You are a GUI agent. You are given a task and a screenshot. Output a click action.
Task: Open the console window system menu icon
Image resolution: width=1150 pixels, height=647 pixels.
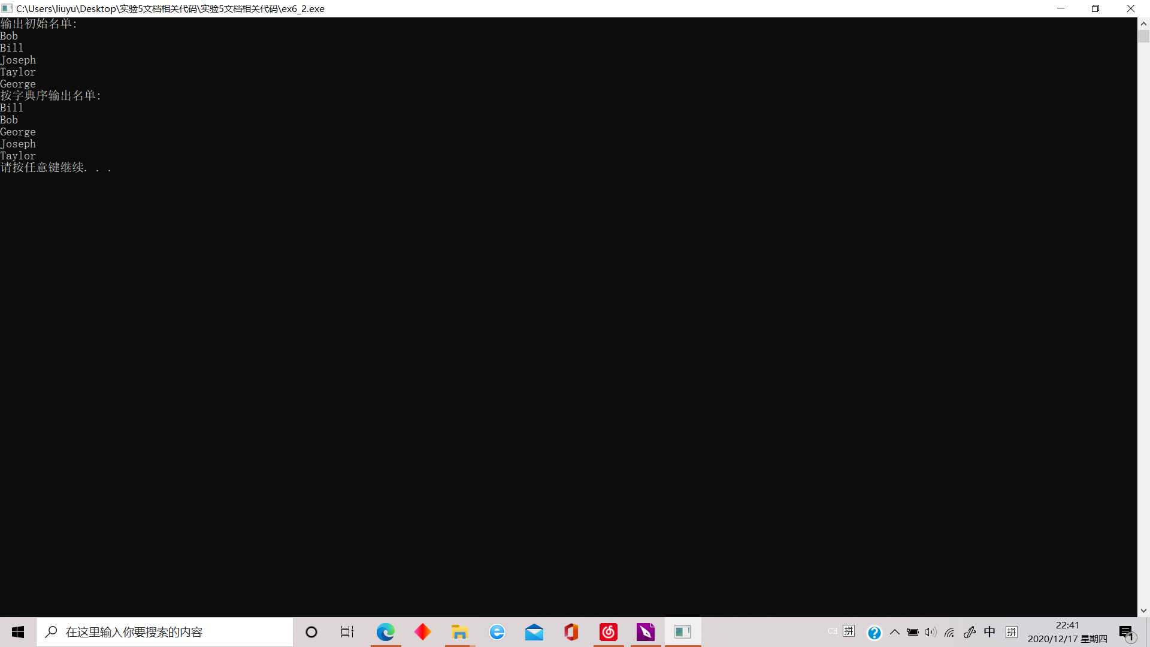[7, 8]
